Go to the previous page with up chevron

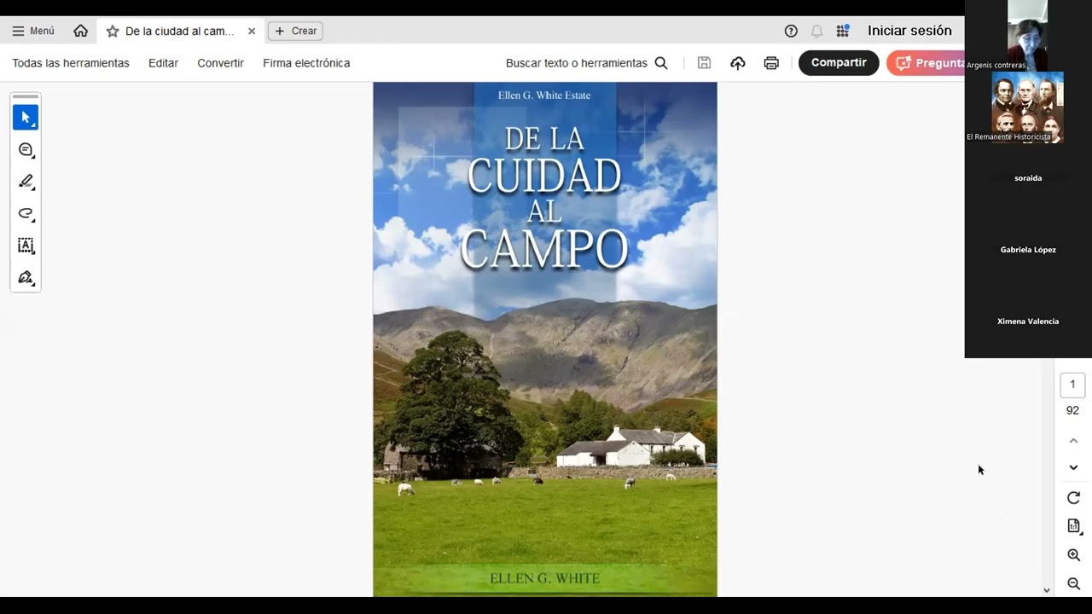click(1073, 441)
